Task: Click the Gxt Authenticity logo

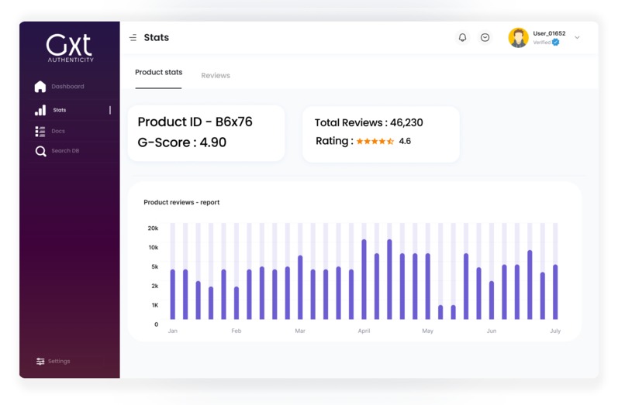Action: tap(71, 48)
